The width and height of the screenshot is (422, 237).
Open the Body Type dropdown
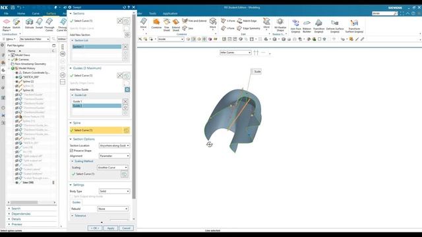(x=114, y=191)
